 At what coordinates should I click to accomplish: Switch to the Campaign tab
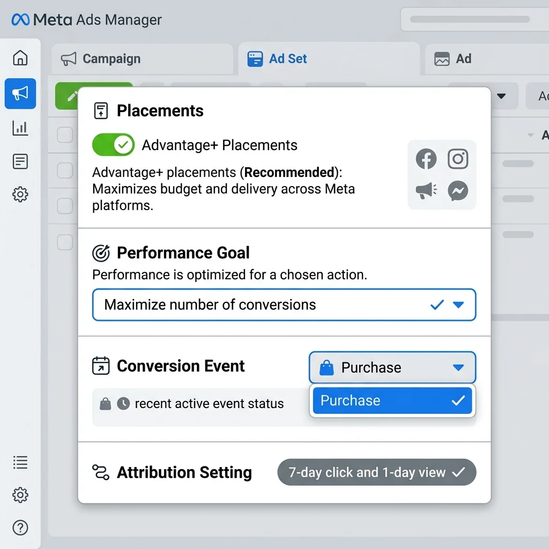point(142,59)
